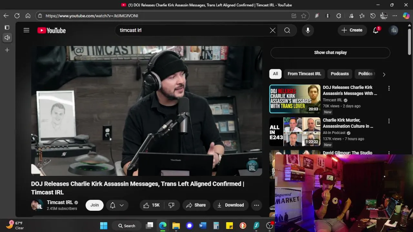Open All-In E243 video thumbnail
Image resolution: width=413 pixels, height=232 pixels.
click(x=295, y=132)
